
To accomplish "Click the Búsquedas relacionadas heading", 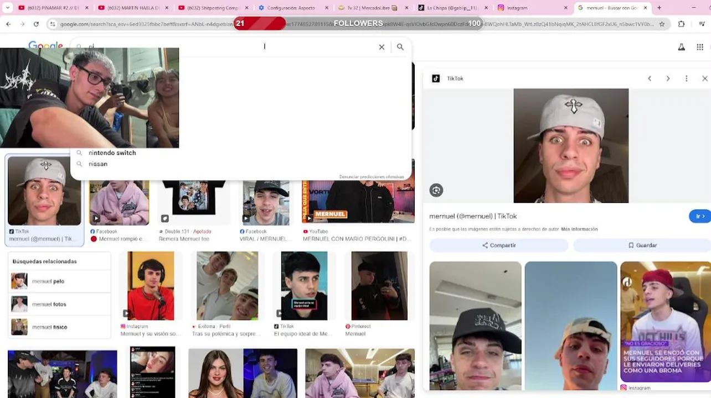I will click(44, 261).
